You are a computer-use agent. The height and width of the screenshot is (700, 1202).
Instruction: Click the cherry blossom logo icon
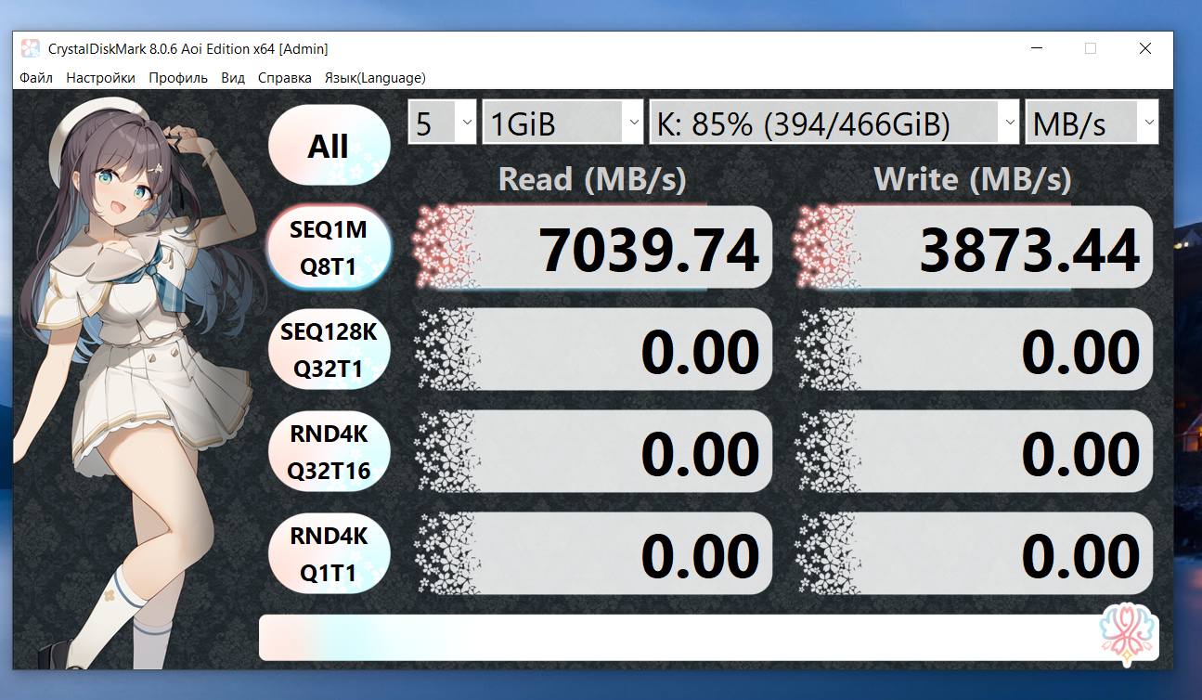(x=1128, y=636)
